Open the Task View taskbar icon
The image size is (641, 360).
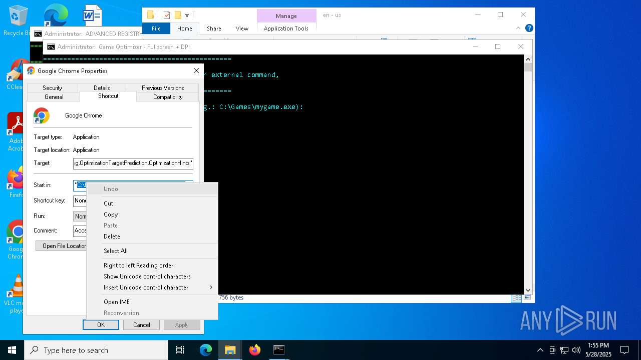coord(180,350)
